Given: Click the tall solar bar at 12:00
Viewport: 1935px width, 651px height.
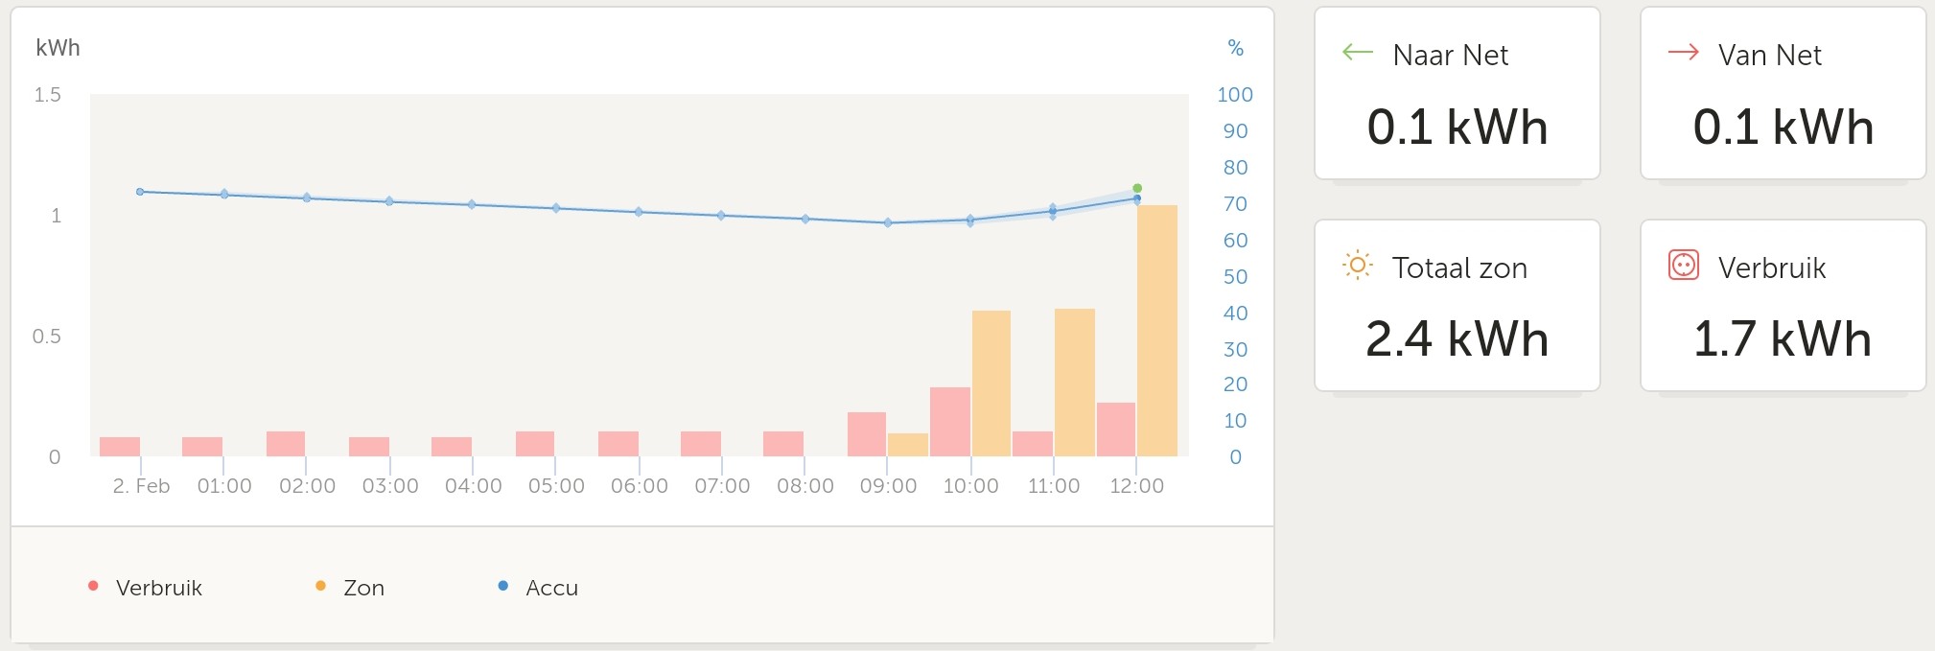Looking at the screenshot, I should click(x=1157, y=331).
